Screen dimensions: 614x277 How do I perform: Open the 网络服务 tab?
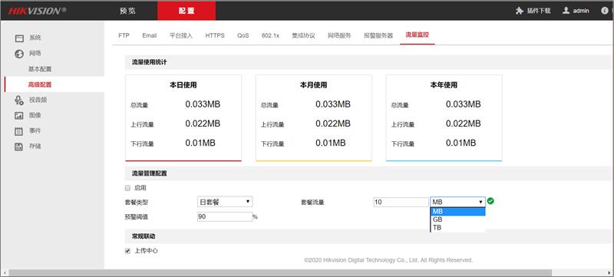(x=339, y=35)
